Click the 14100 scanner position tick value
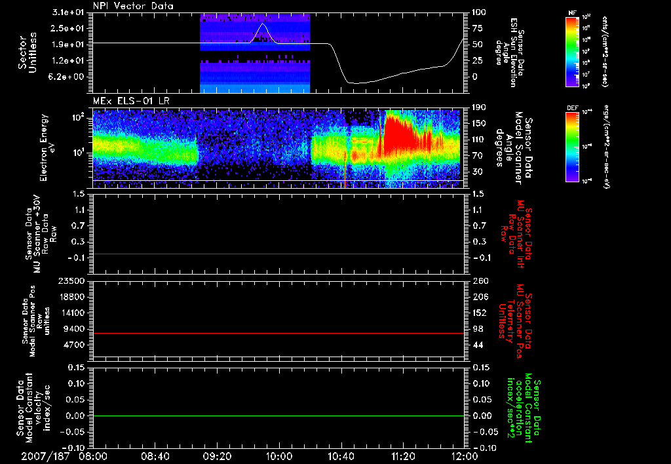 tap(72, 313)
